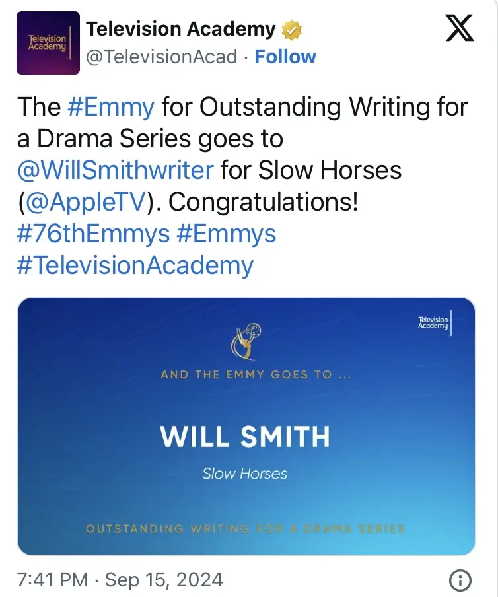This screenshot has width=498, height=597.
Task: Open the #Emmy hashtag
Action: pos(111,106)
